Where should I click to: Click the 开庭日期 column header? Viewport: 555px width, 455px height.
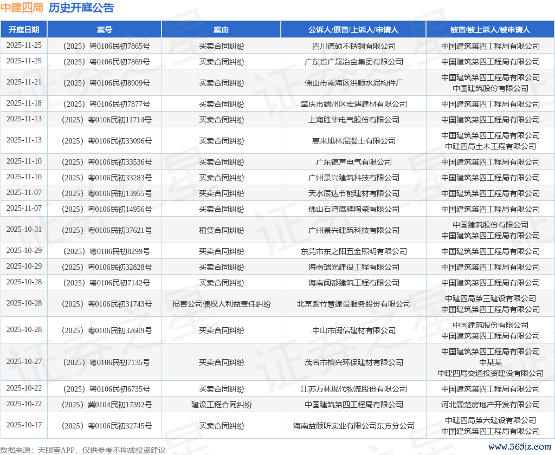coord(24,30)
